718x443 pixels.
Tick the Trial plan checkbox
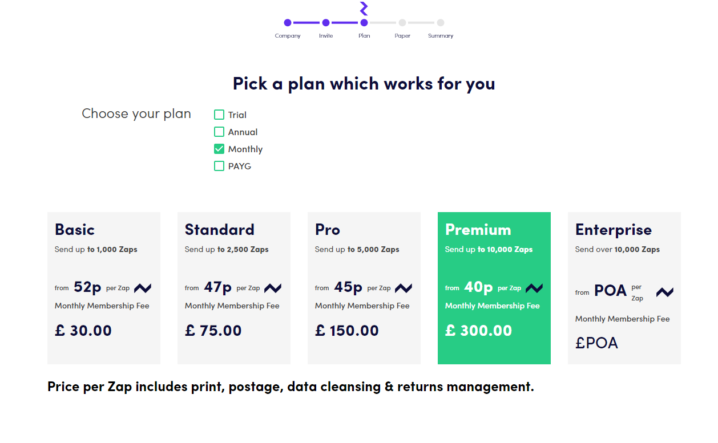(219, 115)
